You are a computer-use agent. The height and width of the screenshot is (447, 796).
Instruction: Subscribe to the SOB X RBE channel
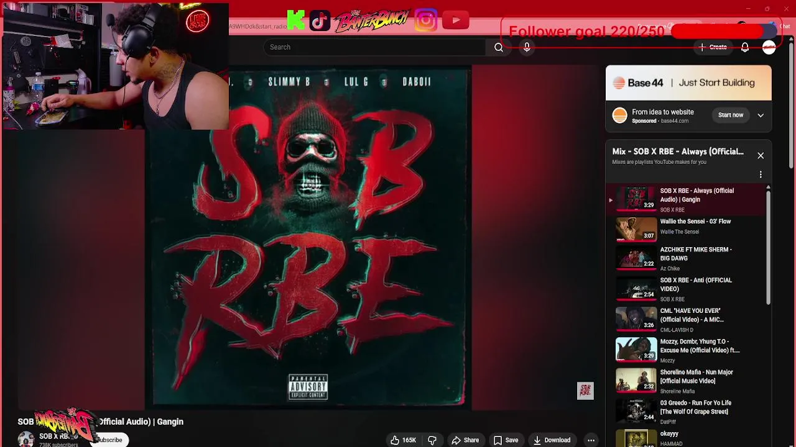(109, 440)
